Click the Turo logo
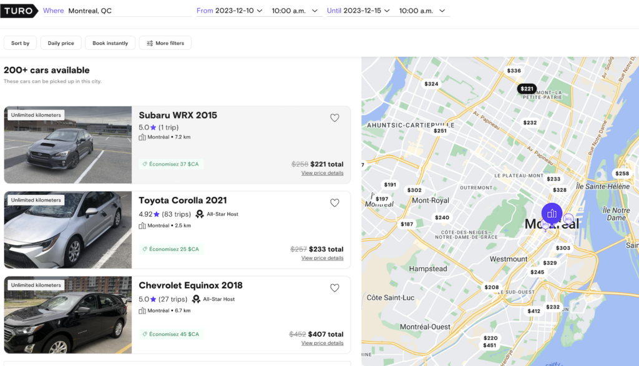639x366 pixels. click(x=19, y=11)
